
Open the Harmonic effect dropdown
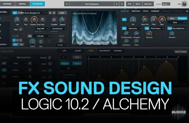pos(134,28)
